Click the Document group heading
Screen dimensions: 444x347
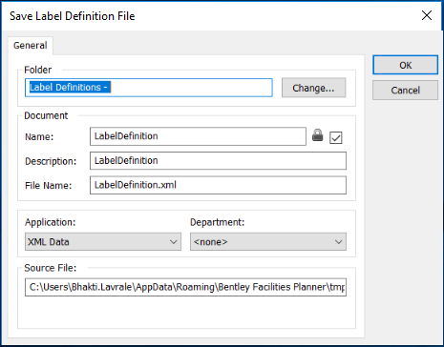click(x=46, y=115)
